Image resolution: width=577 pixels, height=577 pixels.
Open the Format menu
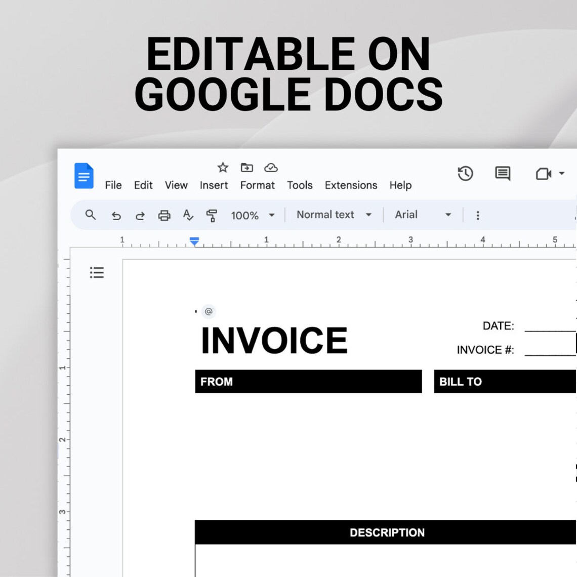coord(258,185)
